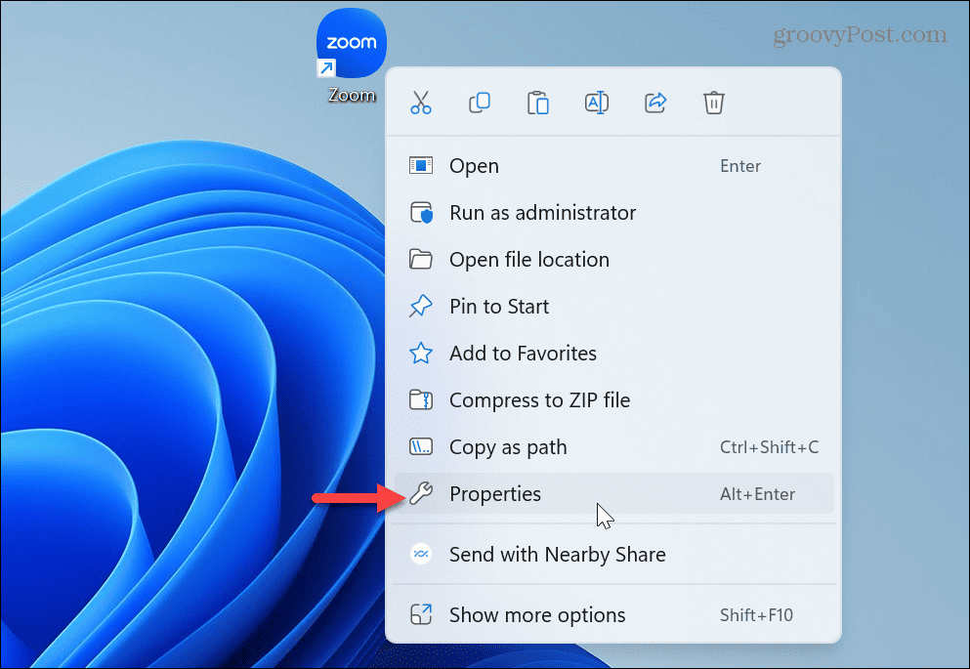
Task: Select Open from the context menu
Action: point(474,166)
